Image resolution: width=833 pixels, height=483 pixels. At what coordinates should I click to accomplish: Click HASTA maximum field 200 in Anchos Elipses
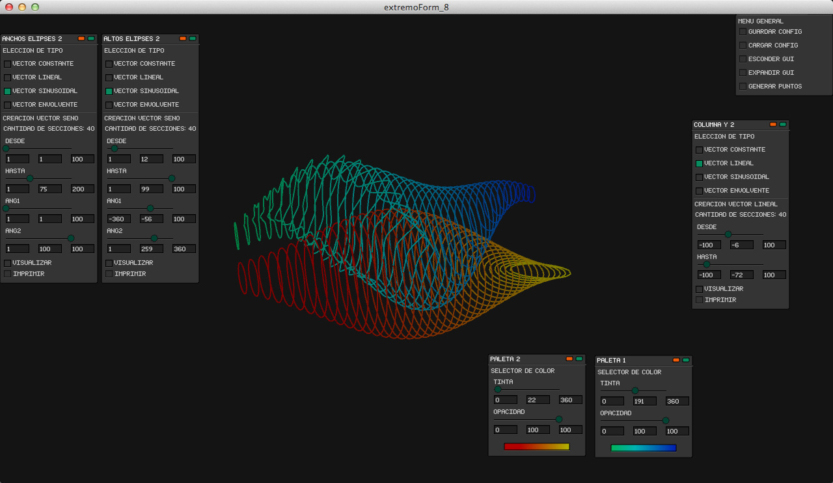click(83, 189)
